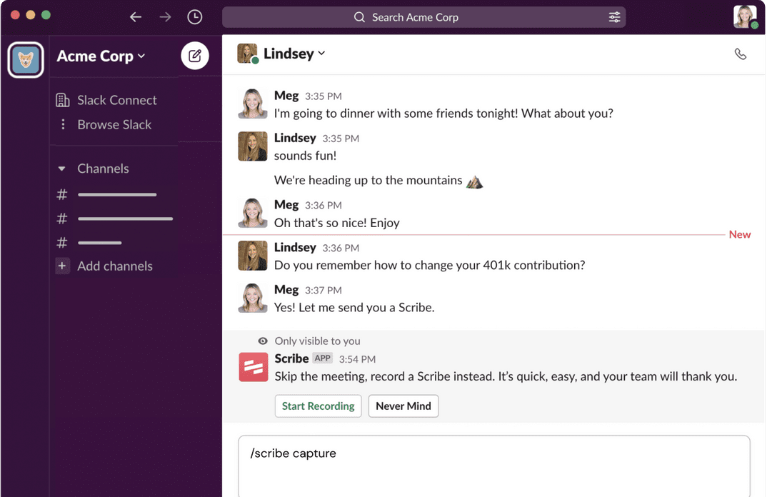
Task: Click the eye icon on 'Only visible to you'
Action: coord(262,341)
